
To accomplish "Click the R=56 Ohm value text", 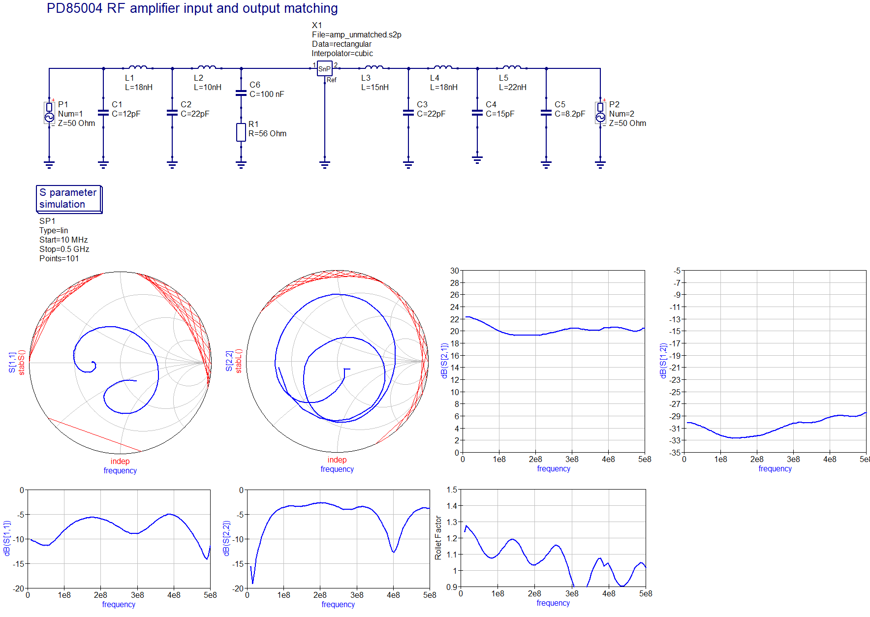I will pos(267,133).
